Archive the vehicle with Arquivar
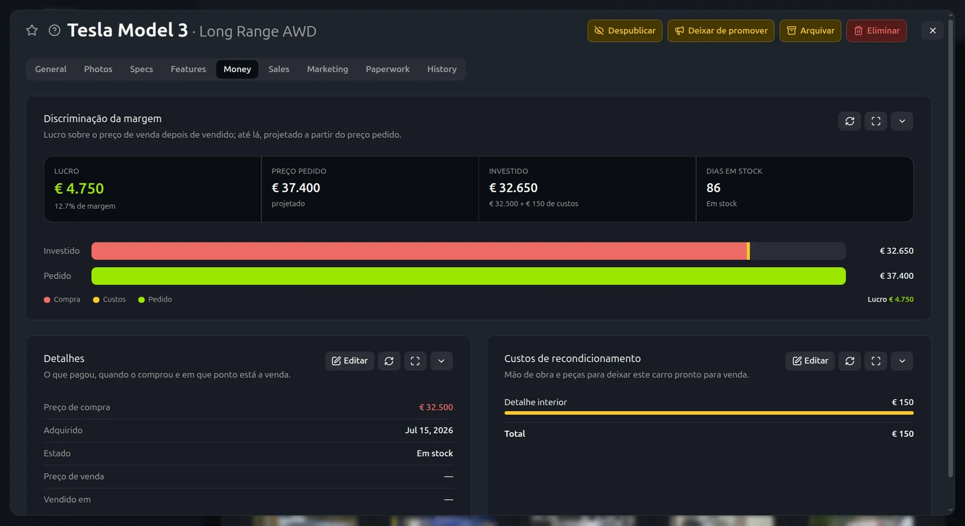 tap(810, 31)
